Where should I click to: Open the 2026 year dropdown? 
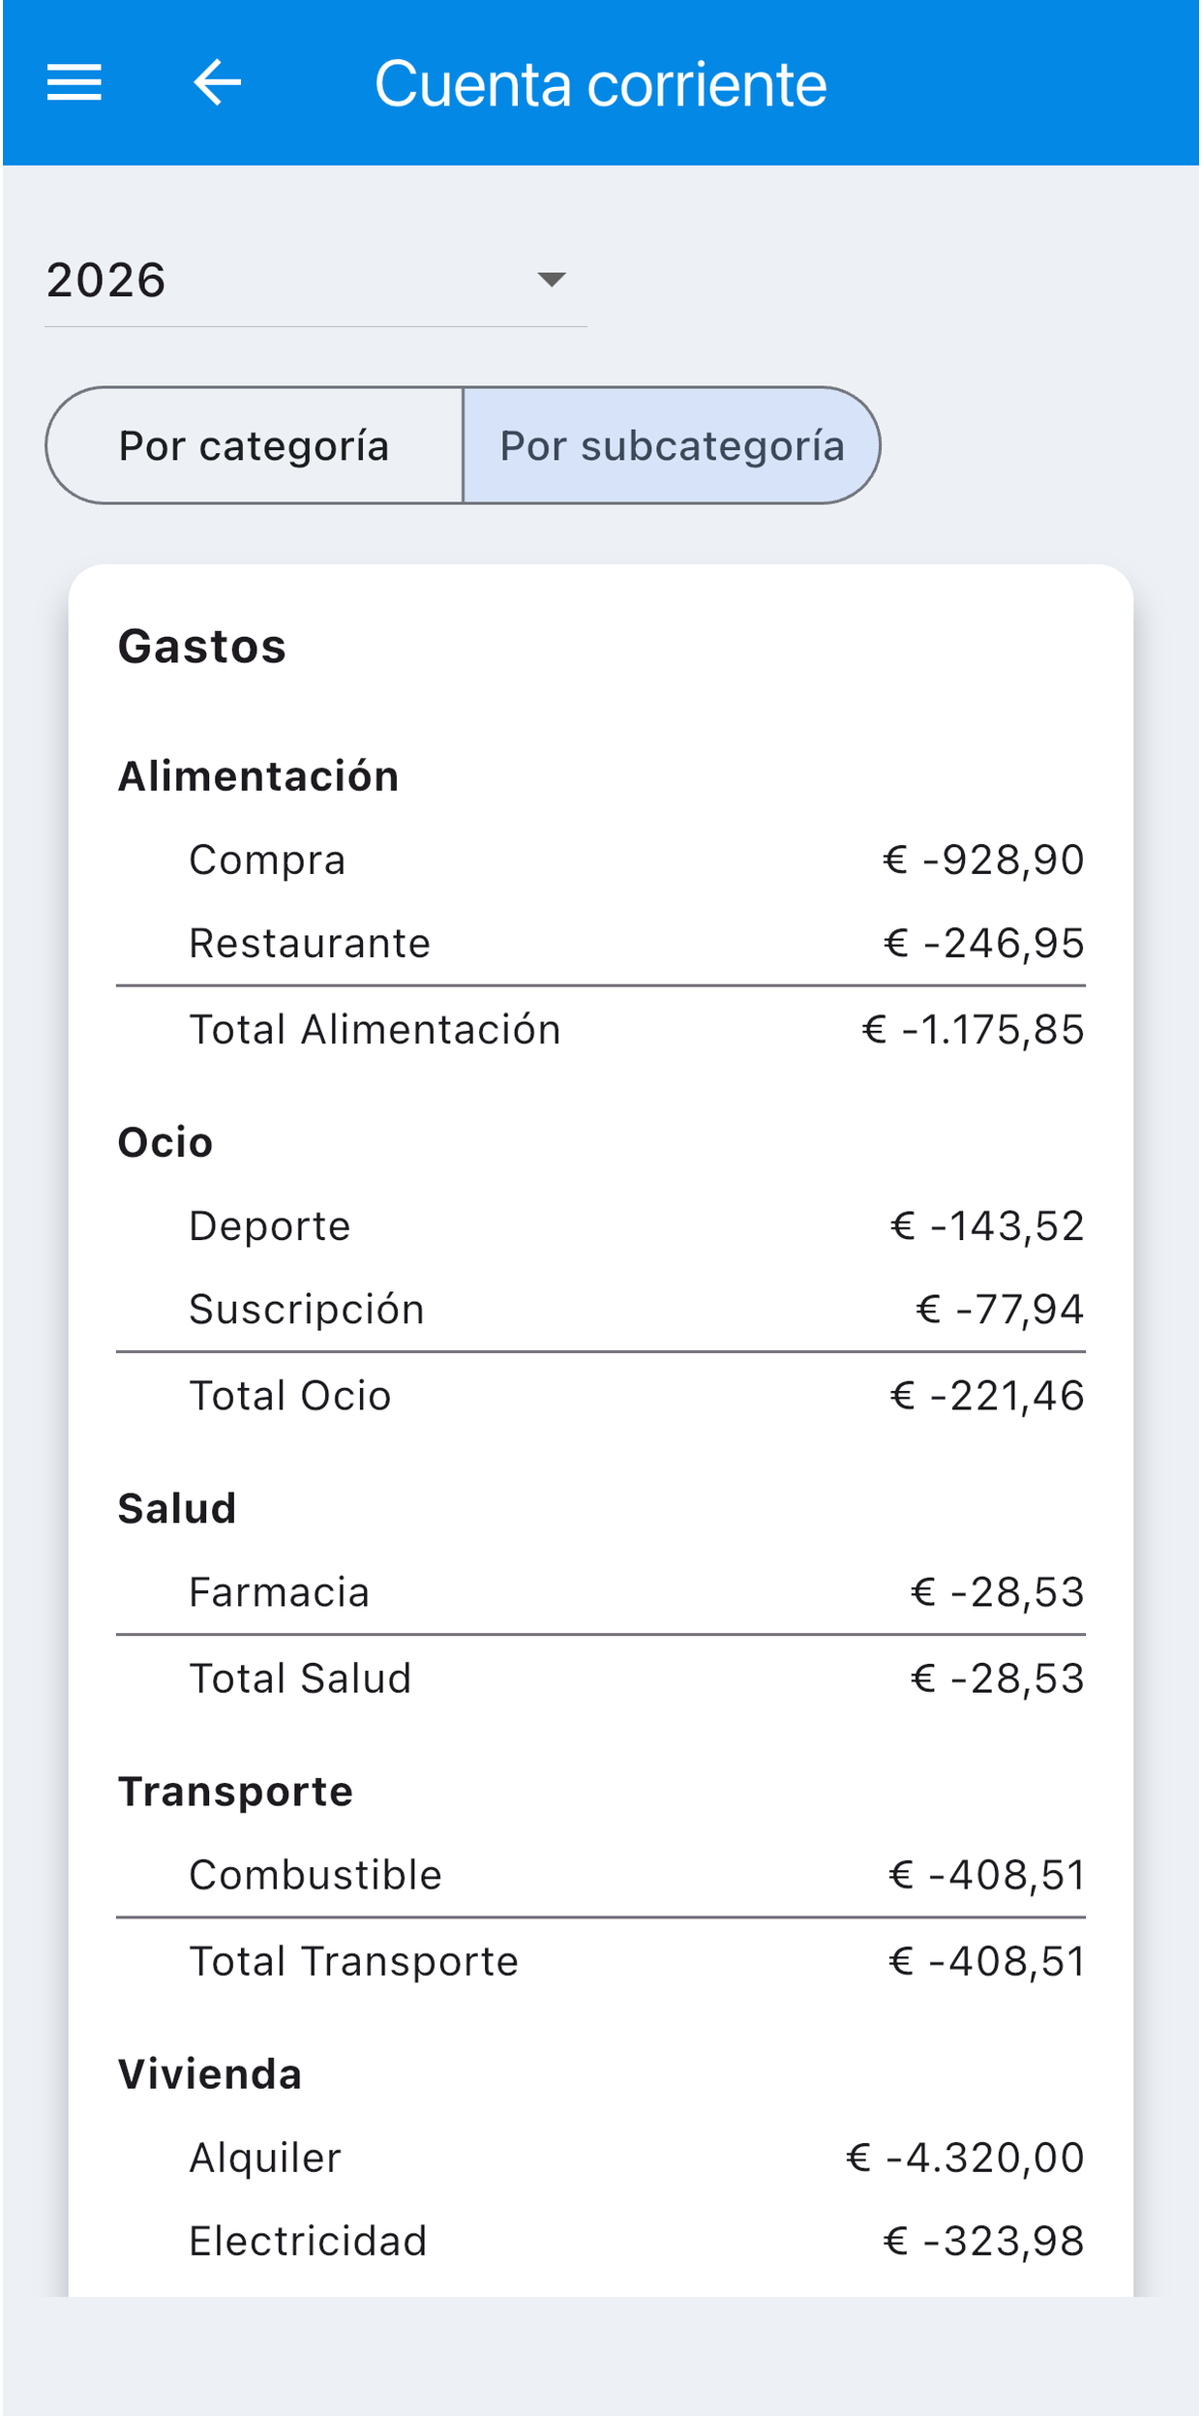point(316,281)
